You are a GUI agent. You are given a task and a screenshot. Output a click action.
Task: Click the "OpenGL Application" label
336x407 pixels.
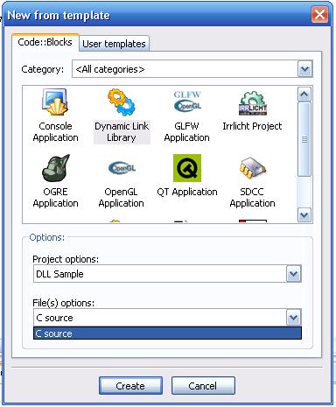pyautogui.click(x=122, y=198)
